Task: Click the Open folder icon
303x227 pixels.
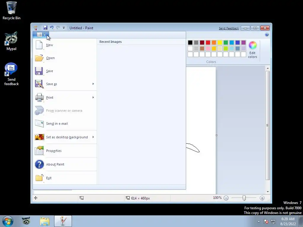Action: (x=39, y=58)
